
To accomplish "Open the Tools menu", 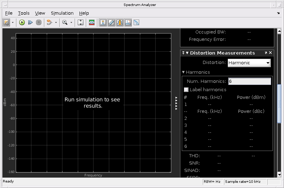I will [24, 13].
